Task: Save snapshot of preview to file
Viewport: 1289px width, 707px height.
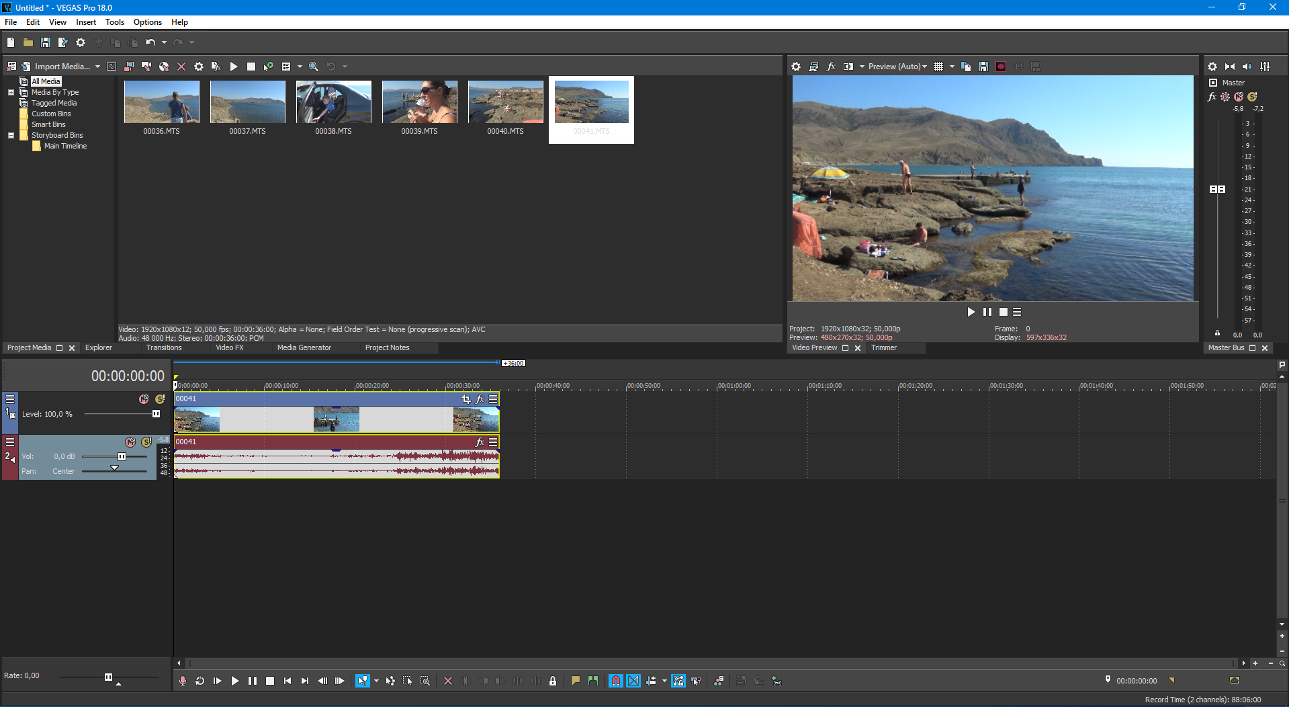Action: (983, 67)
